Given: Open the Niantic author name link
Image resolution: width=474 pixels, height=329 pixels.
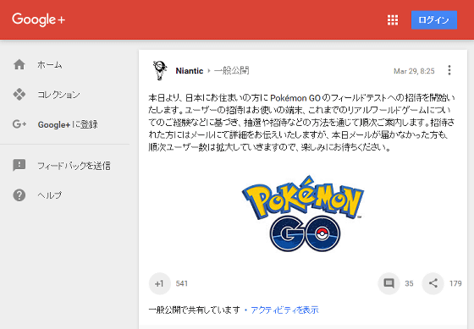Looking at the screenshot, I should tap(190, 71).
